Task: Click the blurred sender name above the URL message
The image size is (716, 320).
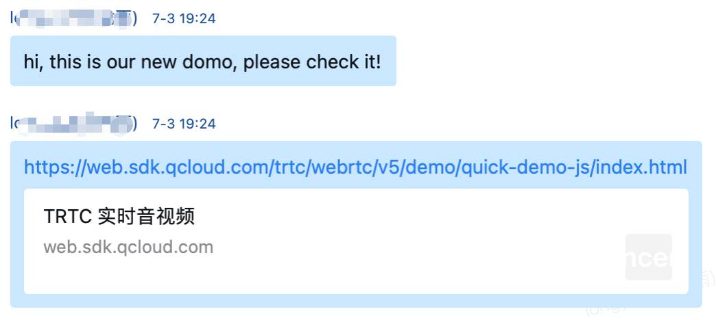Action: [73, 123]
